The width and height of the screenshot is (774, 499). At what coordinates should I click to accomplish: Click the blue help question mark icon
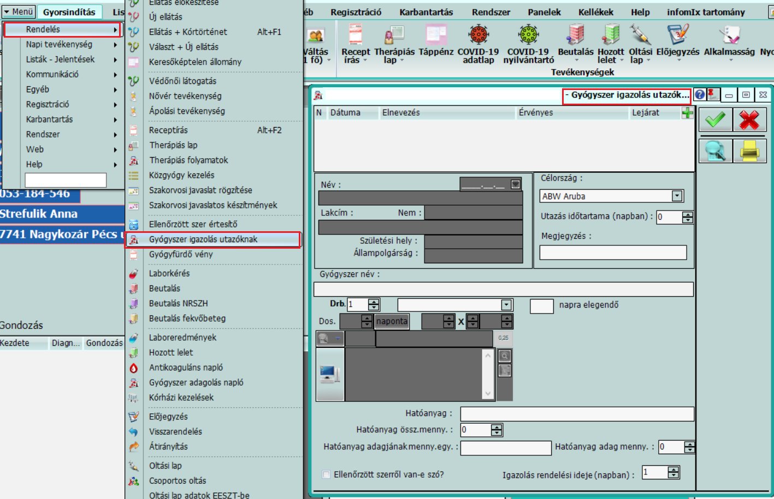pyautogui.click(x=700, y=95)
